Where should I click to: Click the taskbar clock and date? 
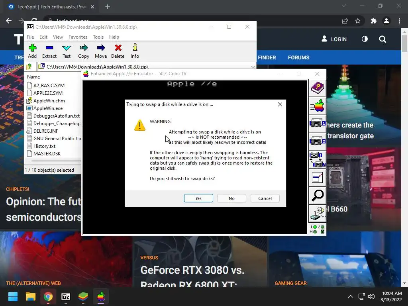[x=391, y=296]
